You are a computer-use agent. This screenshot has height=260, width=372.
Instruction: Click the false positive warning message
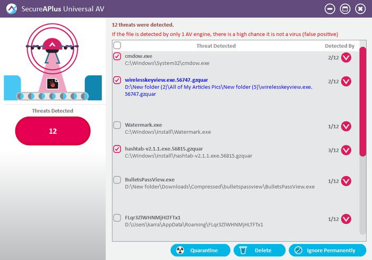(x=225, y=34)
